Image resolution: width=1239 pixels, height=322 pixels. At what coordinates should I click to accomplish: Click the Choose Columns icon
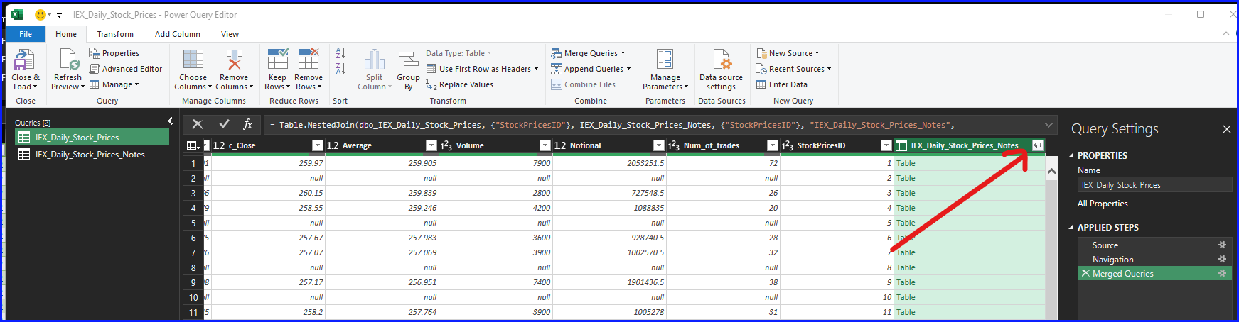pyautogui.click(x=193, y=60)
